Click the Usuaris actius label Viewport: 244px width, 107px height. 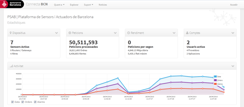click(x=196, y=47)
